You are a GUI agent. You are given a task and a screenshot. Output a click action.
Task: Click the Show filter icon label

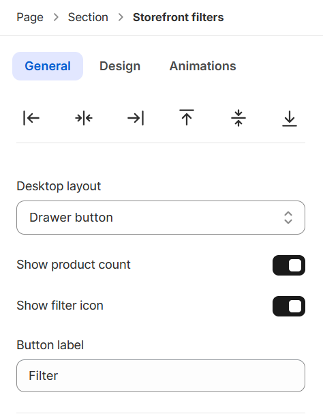coord(60,306)
